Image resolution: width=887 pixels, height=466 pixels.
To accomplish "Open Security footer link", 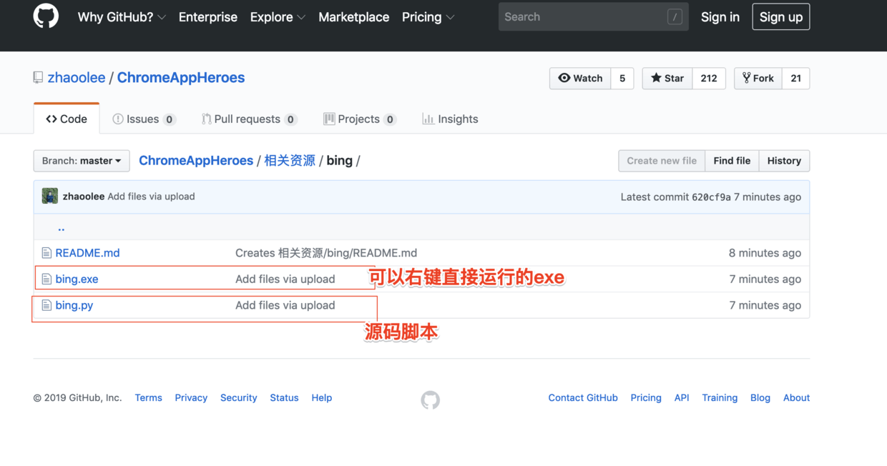I will (238, 397).
